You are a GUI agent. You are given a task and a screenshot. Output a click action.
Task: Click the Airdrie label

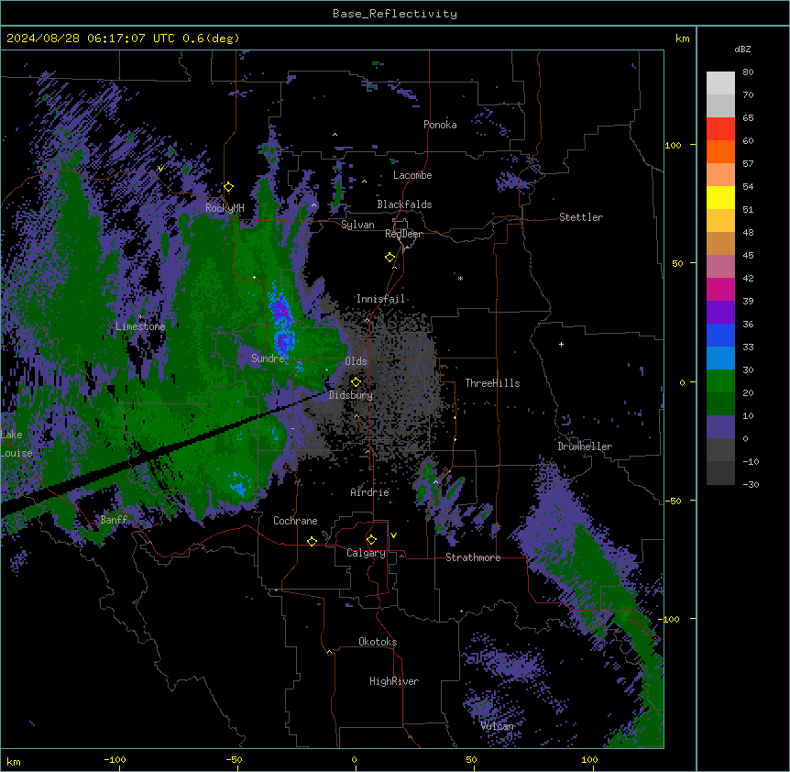(370, 492)
